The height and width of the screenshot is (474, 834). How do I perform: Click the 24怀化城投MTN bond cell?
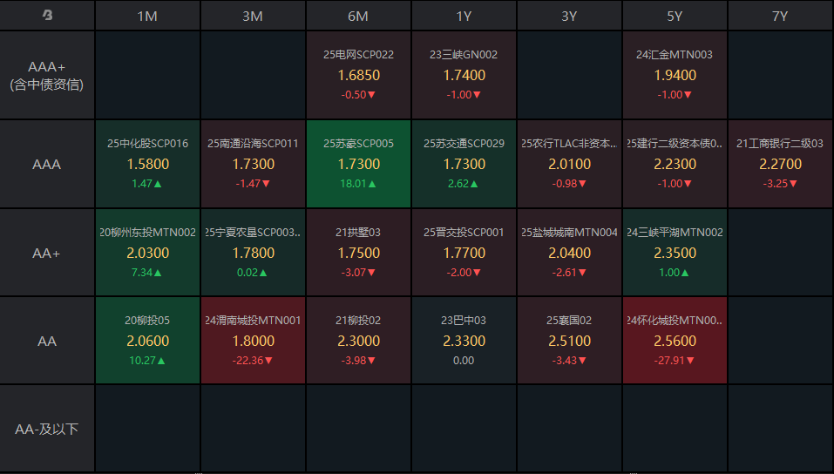click(x=675, y=341)
